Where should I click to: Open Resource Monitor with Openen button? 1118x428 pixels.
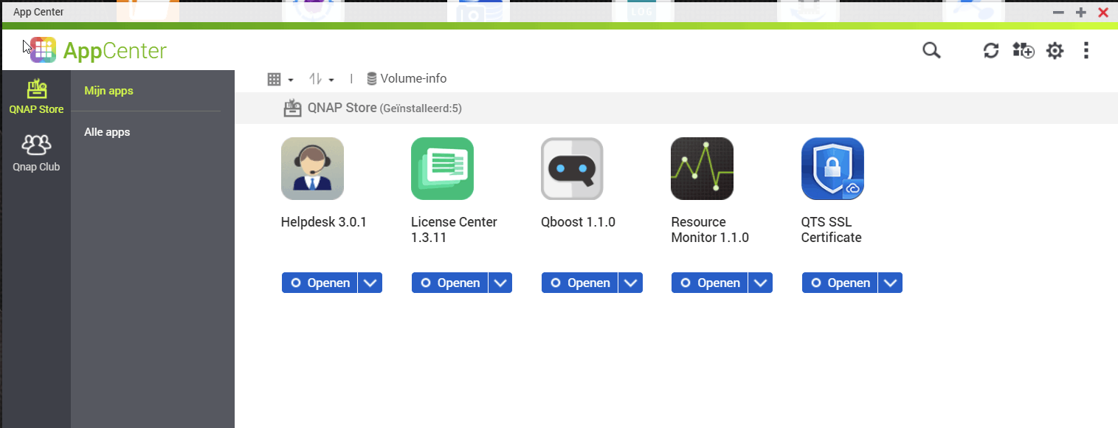709,283
